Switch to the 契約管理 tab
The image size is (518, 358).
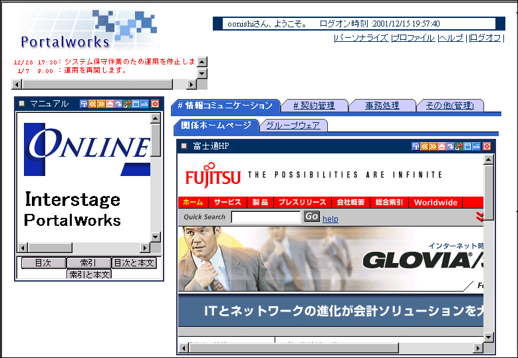[x=313, y=106]
